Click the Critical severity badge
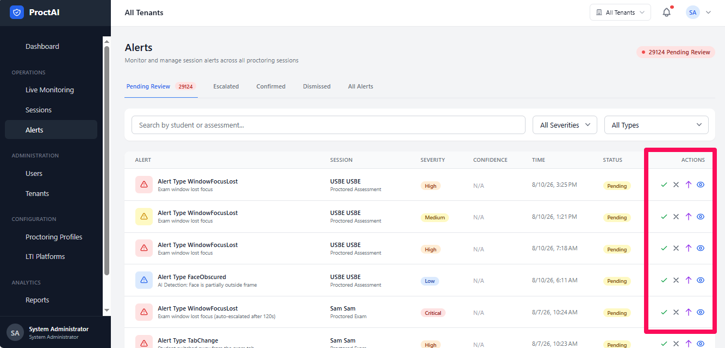Viewport: 725px width, 348px height. click(433, 313)
